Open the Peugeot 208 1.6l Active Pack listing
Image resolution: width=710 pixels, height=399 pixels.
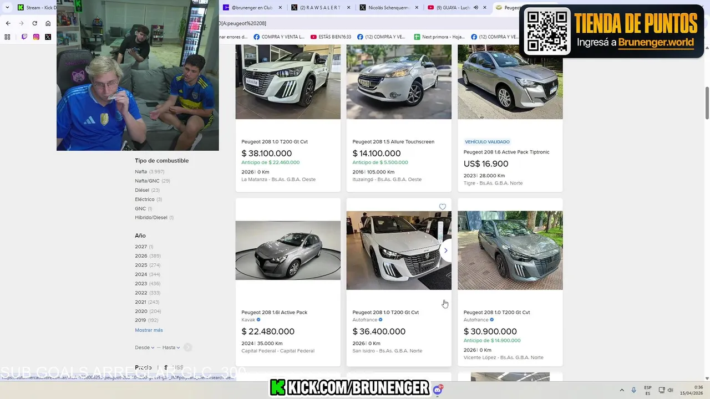[x=274, y=313]
